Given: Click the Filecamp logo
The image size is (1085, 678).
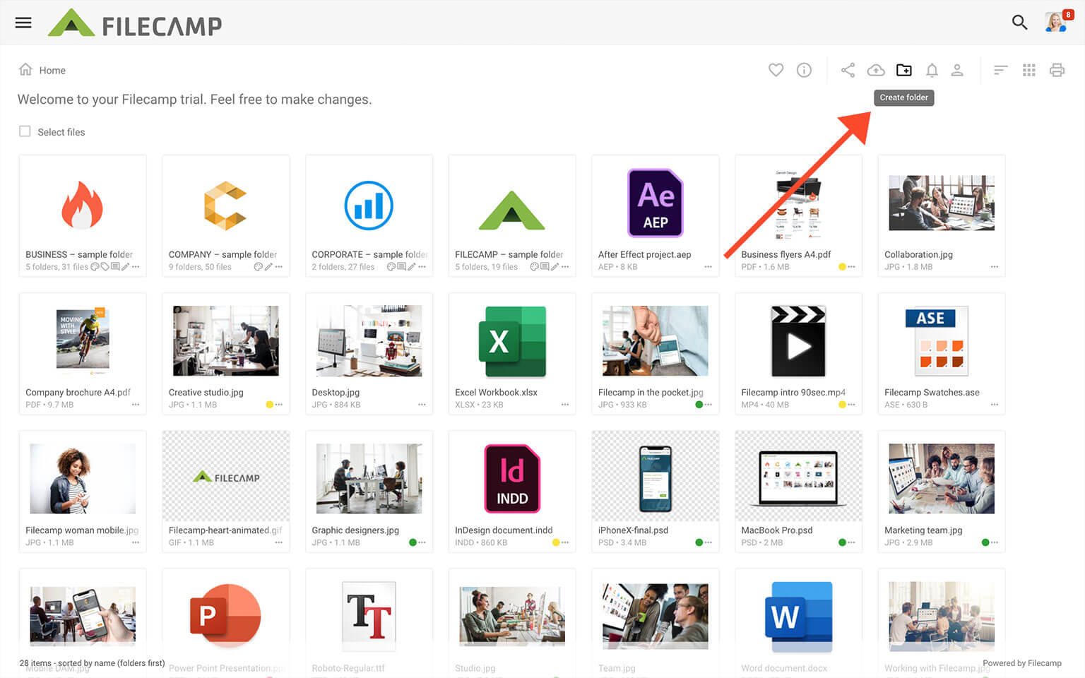Looking at the screenshot, I should tap(135, 23).
